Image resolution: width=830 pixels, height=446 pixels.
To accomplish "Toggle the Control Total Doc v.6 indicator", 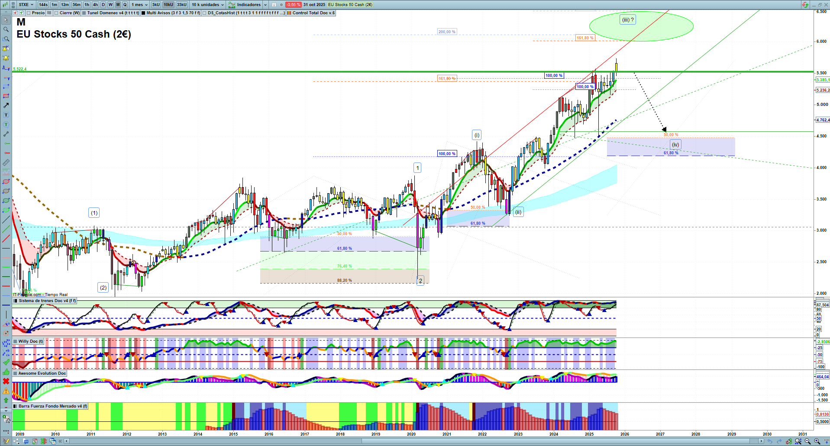I will (289, 13).
